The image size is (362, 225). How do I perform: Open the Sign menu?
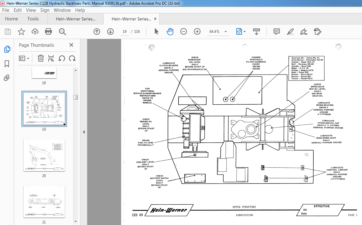[45, 10]
